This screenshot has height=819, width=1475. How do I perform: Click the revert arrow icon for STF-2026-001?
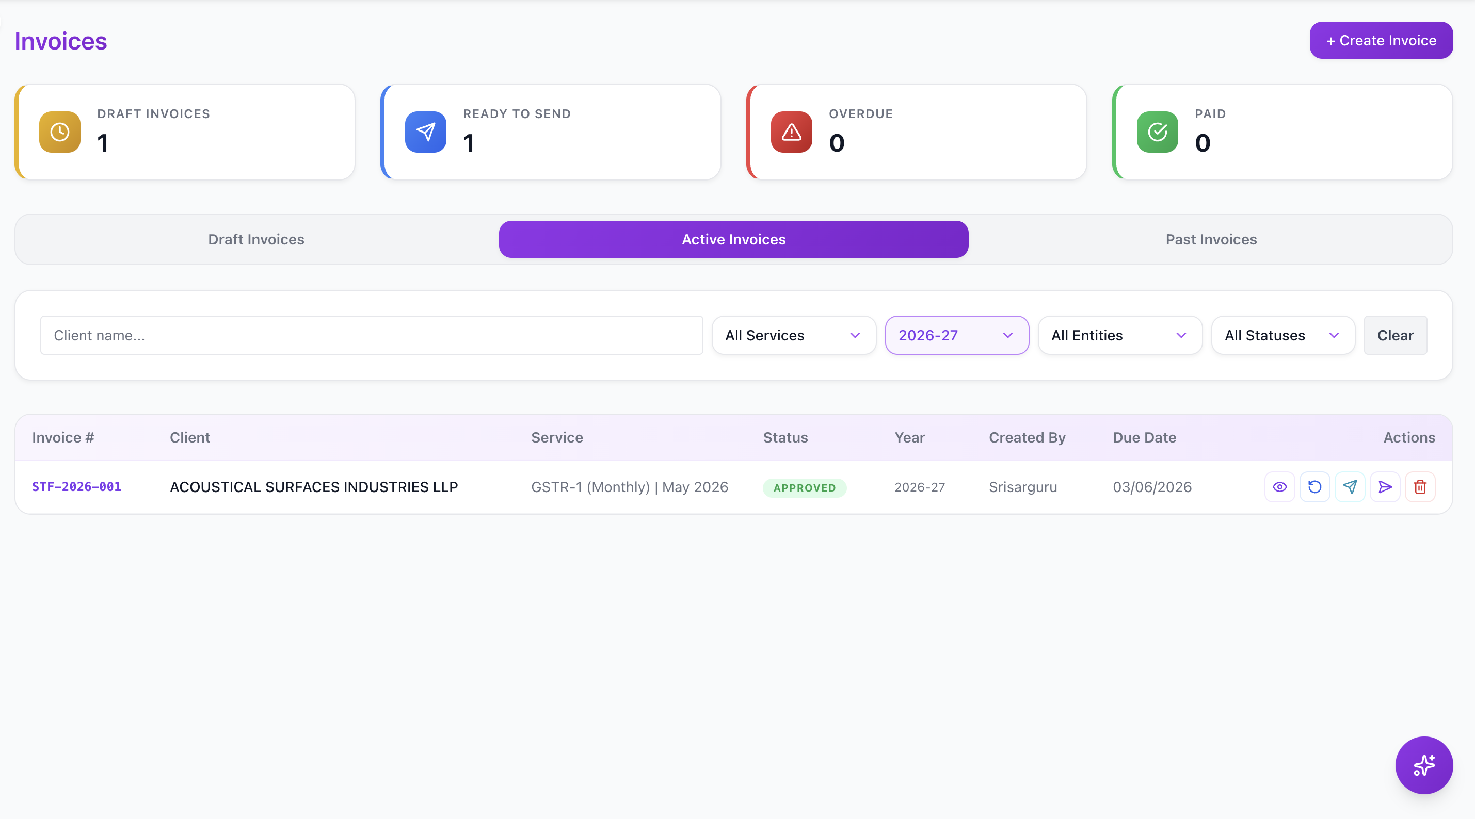(x=1314, y=487)
